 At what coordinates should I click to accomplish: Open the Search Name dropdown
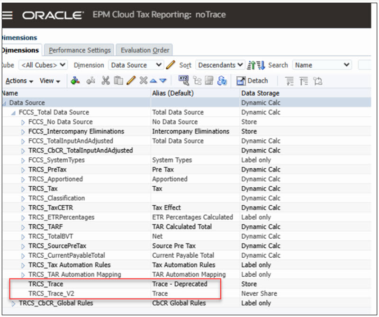coord(322,65)
